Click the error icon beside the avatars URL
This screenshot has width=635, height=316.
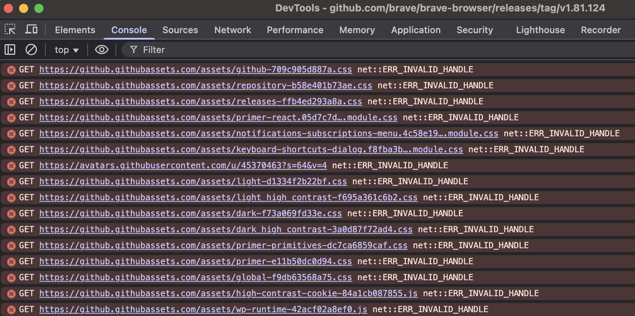coord(11,166)
